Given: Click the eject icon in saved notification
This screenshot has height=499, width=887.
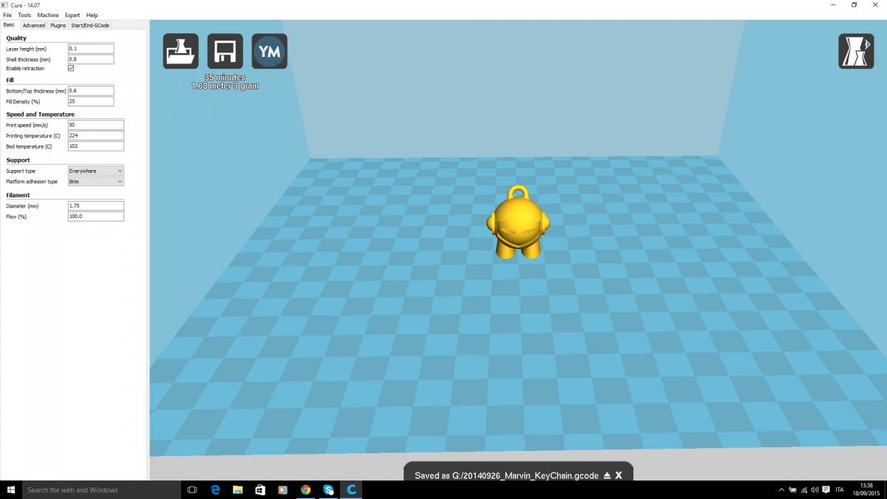Looking at the screenshot, I should tap(607, 475).
